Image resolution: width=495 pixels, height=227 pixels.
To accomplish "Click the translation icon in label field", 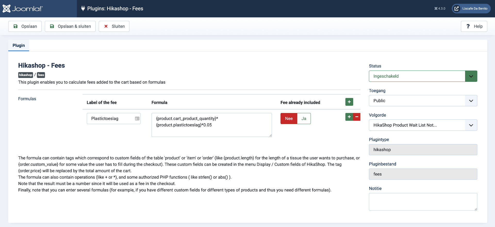I will coord(137,119).
